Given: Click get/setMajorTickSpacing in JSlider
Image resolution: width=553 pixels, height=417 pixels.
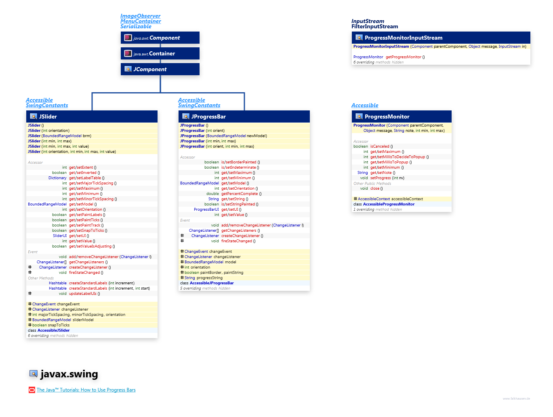Looking at the screenshot, I should [91, 183].
